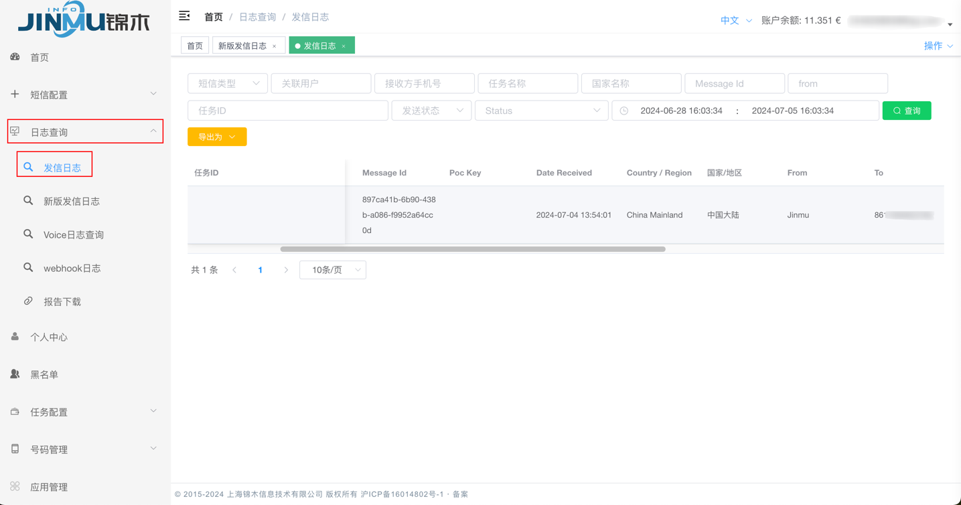
Task: Open the 首页 dashboard icon in the sidebar
Action: pyautogui.click(x=15, y=57)
